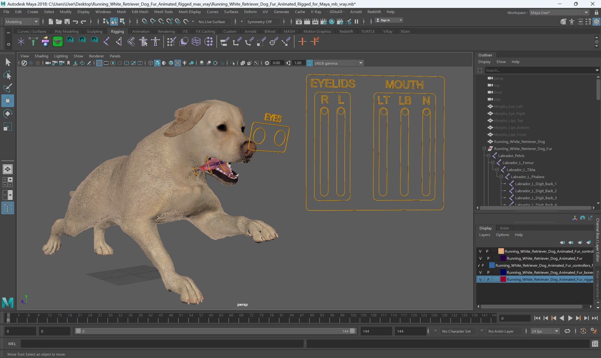Click the red swatch of the Fur_rigged layer
The width and height of the screenshot is (601, 358).
(x=503, y=279)
